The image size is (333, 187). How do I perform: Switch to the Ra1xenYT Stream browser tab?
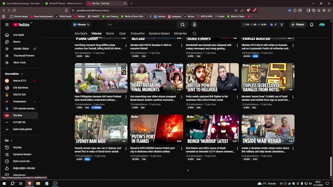[64, 3]
